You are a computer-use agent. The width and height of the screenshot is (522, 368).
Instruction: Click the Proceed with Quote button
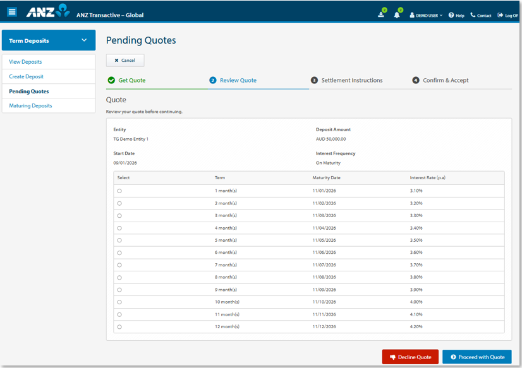click(476, 357)
